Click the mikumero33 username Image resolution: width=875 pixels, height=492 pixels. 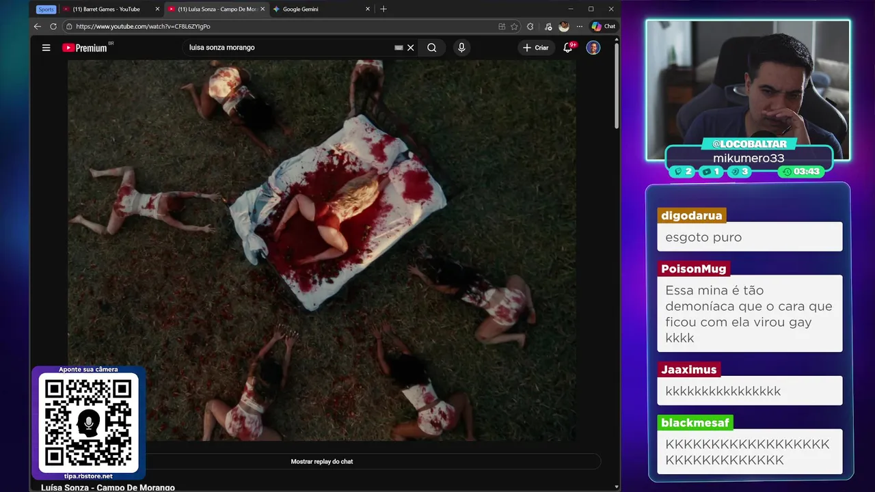click(x=749, y=159)
